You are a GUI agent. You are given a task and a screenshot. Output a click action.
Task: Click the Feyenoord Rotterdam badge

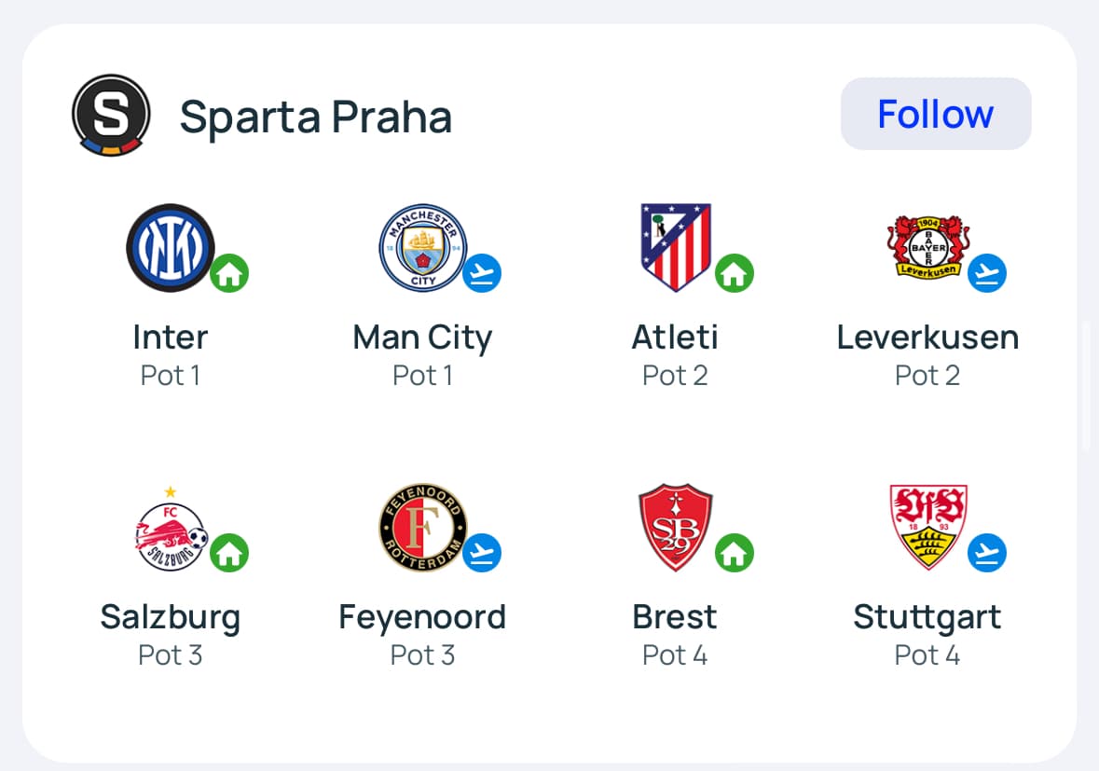click(422, 528)
